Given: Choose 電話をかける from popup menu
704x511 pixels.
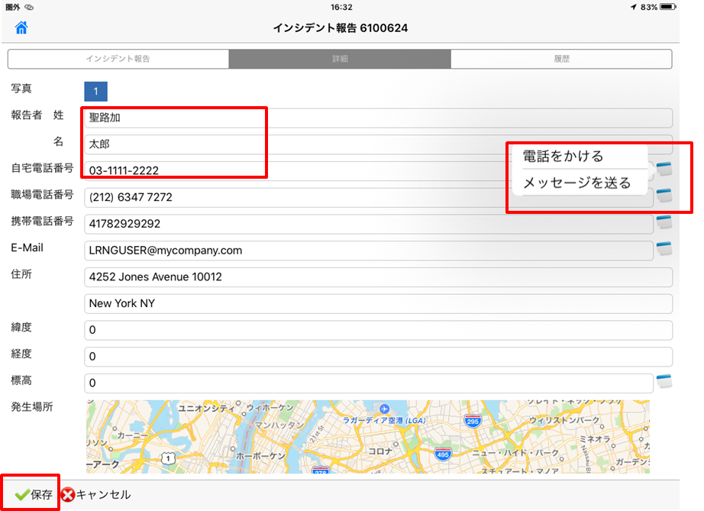Looking at the screenshot, I should 564,157.
